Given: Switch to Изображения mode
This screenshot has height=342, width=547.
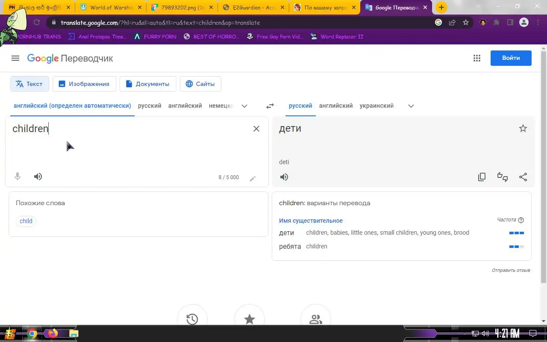Looking at the screenshot, I should (x=84, y=84).
